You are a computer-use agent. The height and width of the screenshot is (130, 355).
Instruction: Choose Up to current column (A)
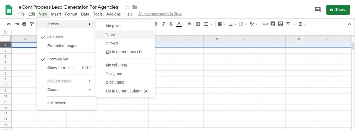pos(125,91)
